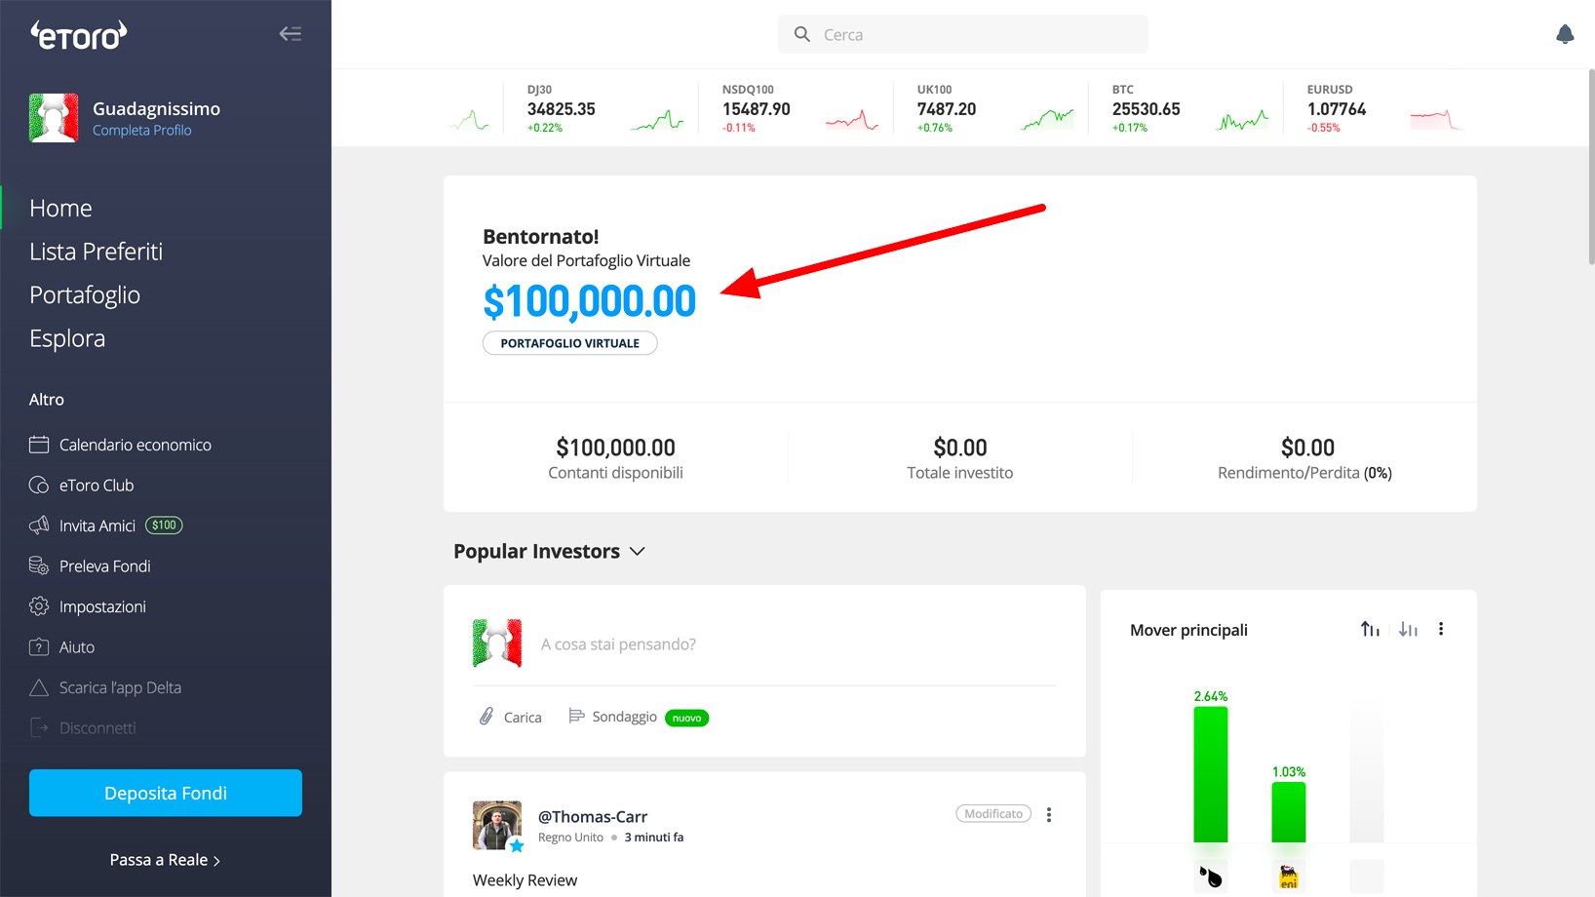Sort Mover principali by descending

1408,630
